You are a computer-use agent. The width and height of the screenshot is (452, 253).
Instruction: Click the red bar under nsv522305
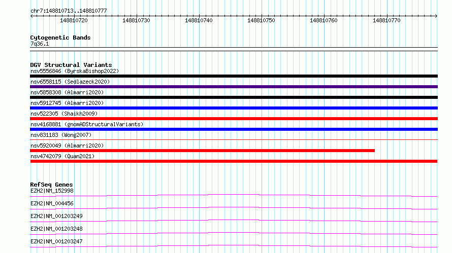234,119
